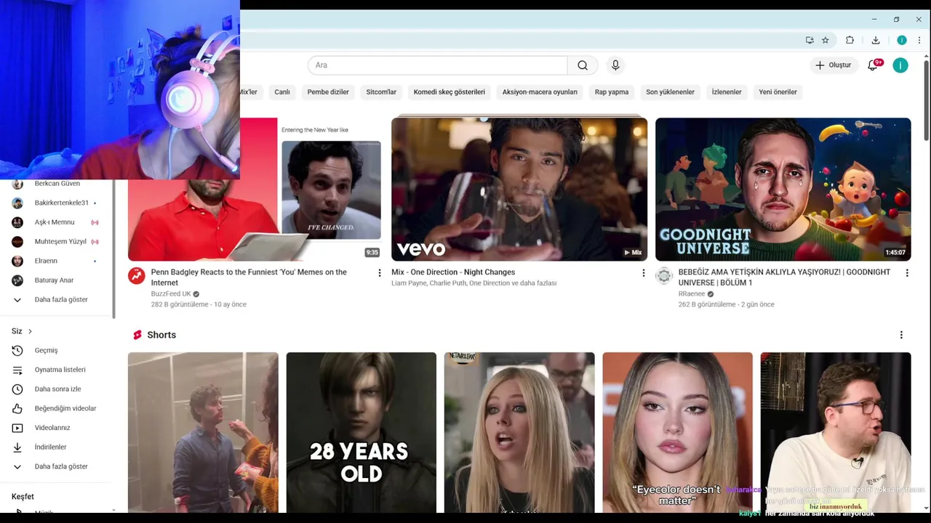Open the Siz section chevron
Screen dimensions: 931x523
tap(30, 331)
